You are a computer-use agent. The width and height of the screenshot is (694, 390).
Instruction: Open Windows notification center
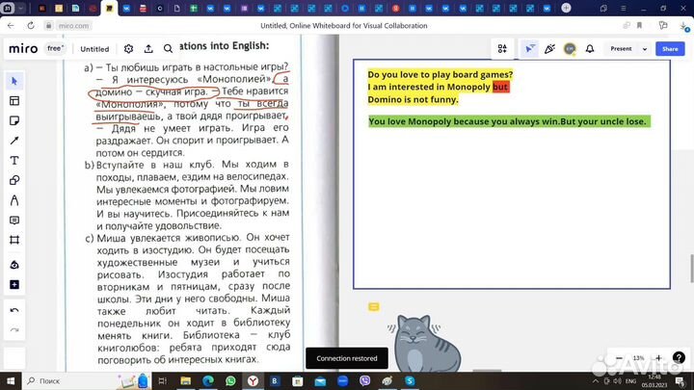tap(681, 380)
